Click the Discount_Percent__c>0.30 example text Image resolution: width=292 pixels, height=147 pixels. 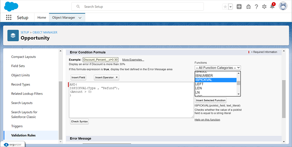tap(101, 60)
